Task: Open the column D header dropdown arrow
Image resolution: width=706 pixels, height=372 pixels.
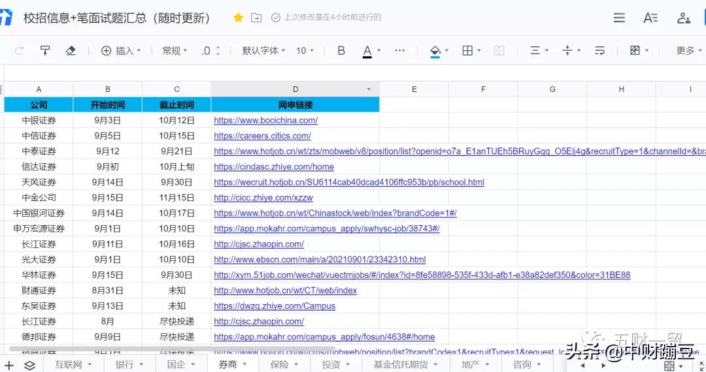Action: (369, 89)
